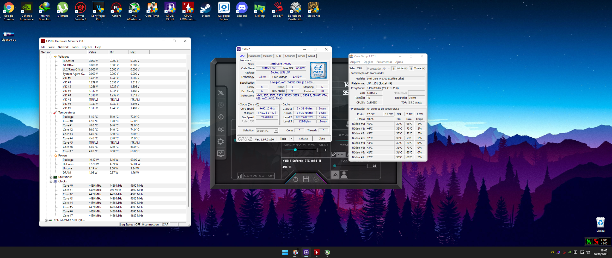Select the Steam desktop icon
Screen dimensions: 612x258
tap(206, 10)
